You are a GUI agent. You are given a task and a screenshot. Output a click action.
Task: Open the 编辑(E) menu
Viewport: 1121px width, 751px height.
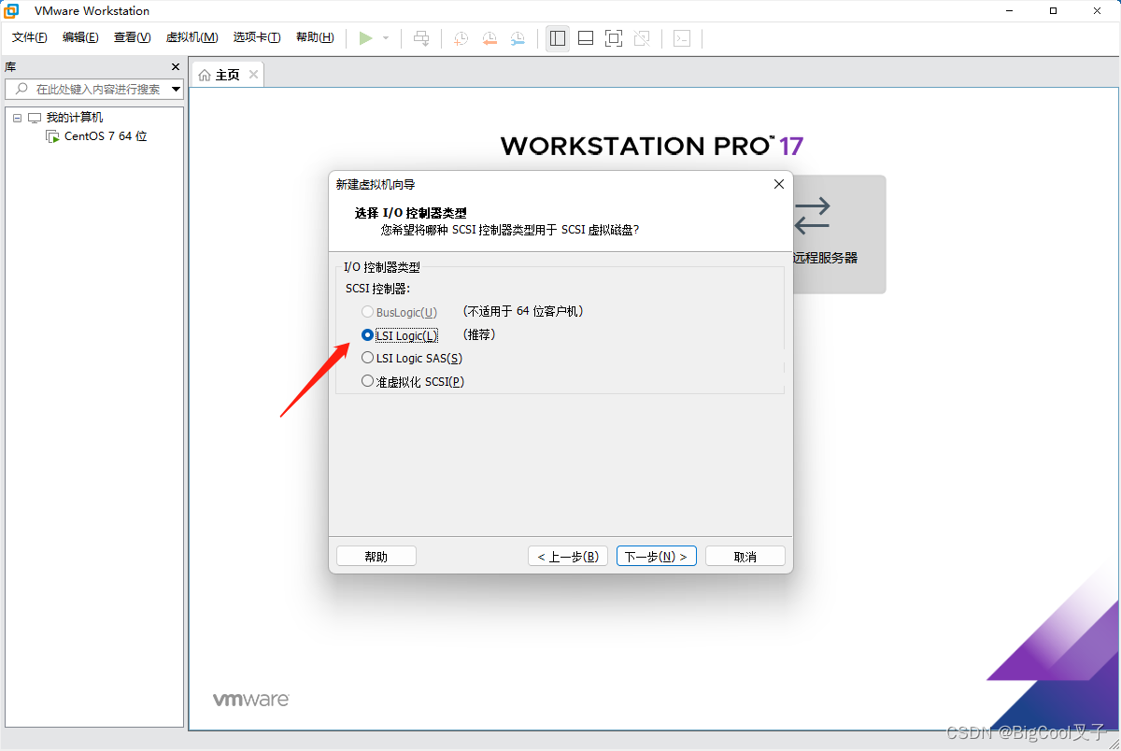tap(80, 37)
